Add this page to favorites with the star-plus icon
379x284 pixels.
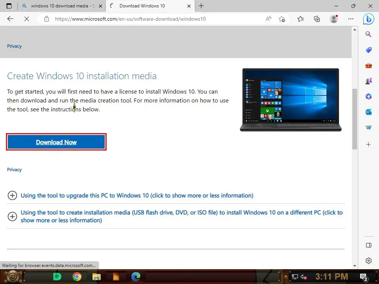(x=282, y=19)
